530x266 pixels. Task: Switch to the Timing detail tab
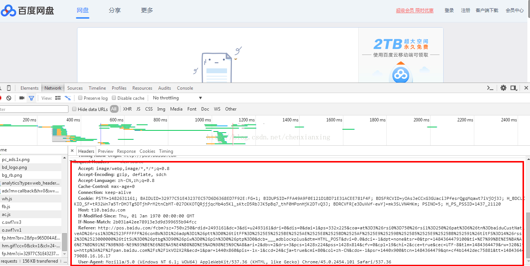coord(166,151)
